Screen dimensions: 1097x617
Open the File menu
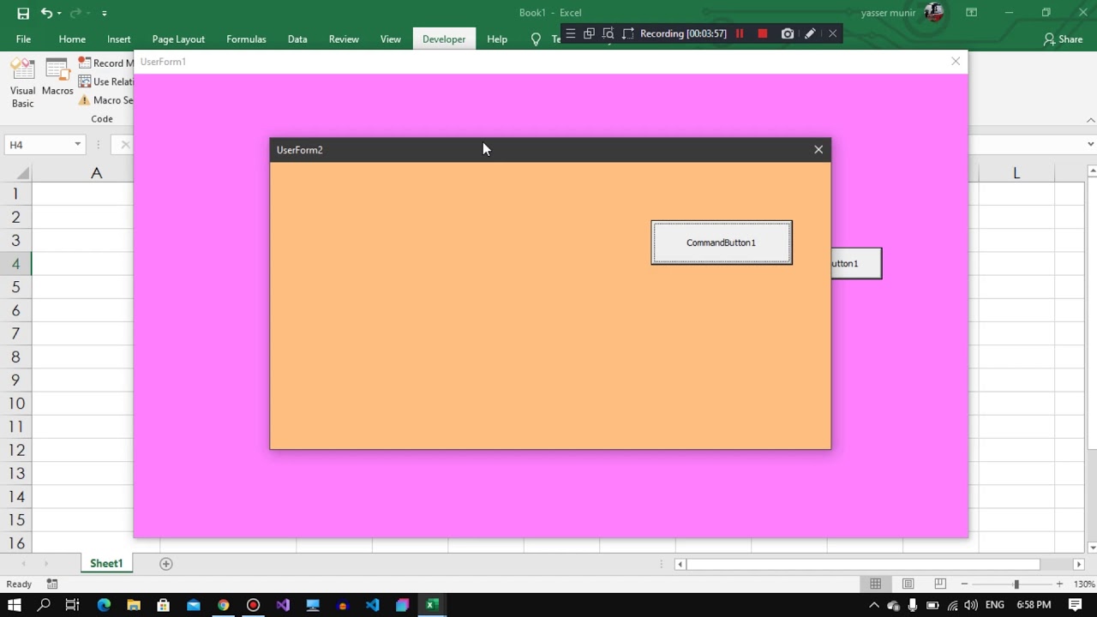point(23,39)
